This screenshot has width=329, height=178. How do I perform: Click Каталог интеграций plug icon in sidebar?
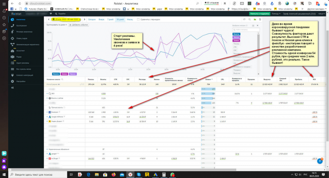(x=12, y=75)
